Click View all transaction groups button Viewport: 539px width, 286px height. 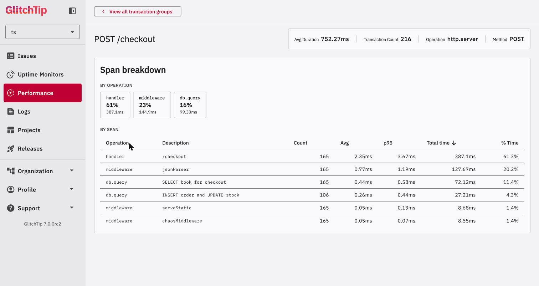pos(138,11)
